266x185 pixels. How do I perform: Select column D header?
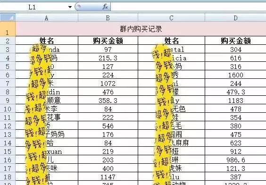(x=235, y=18)
